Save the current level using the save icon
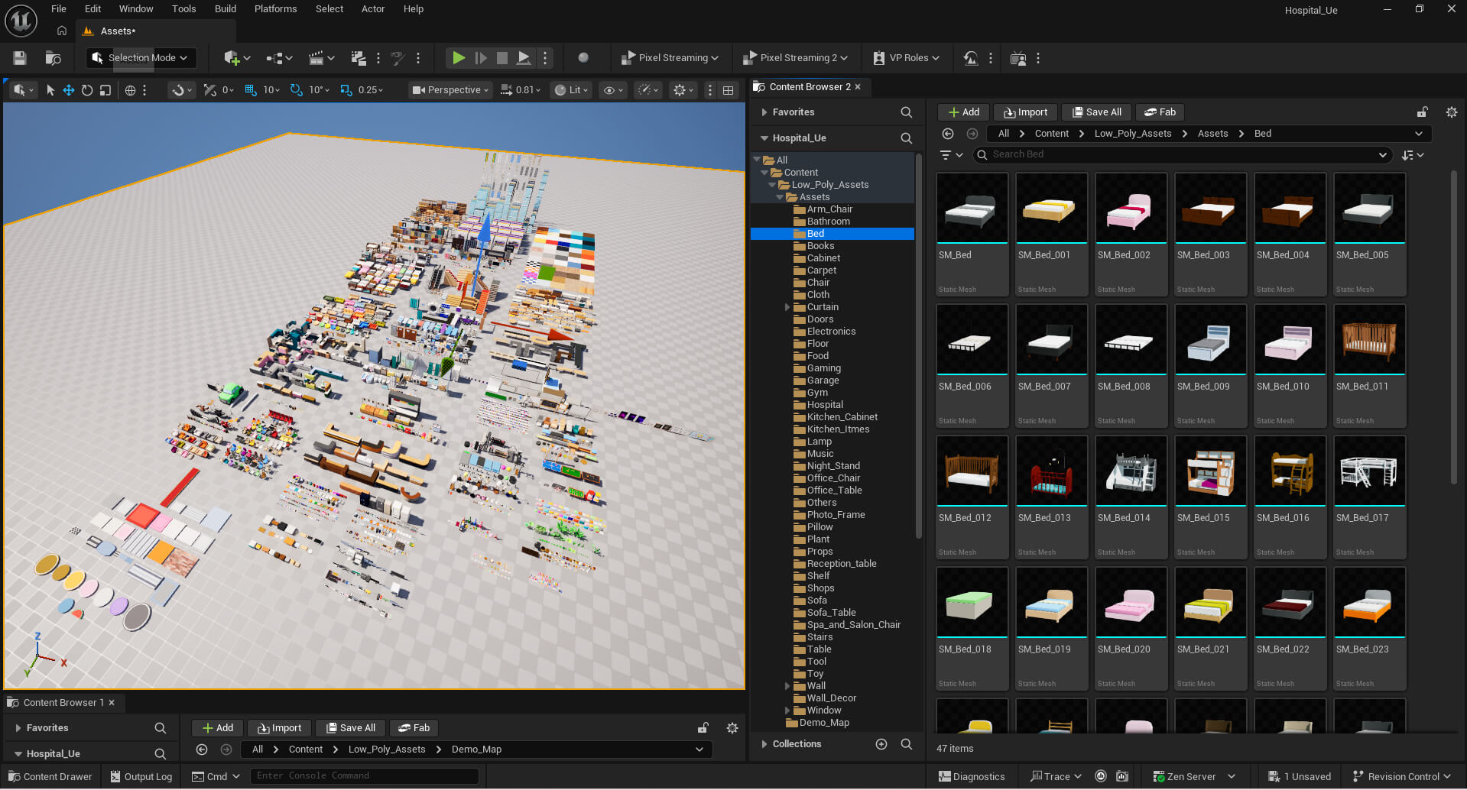 [x=20, y=58]
